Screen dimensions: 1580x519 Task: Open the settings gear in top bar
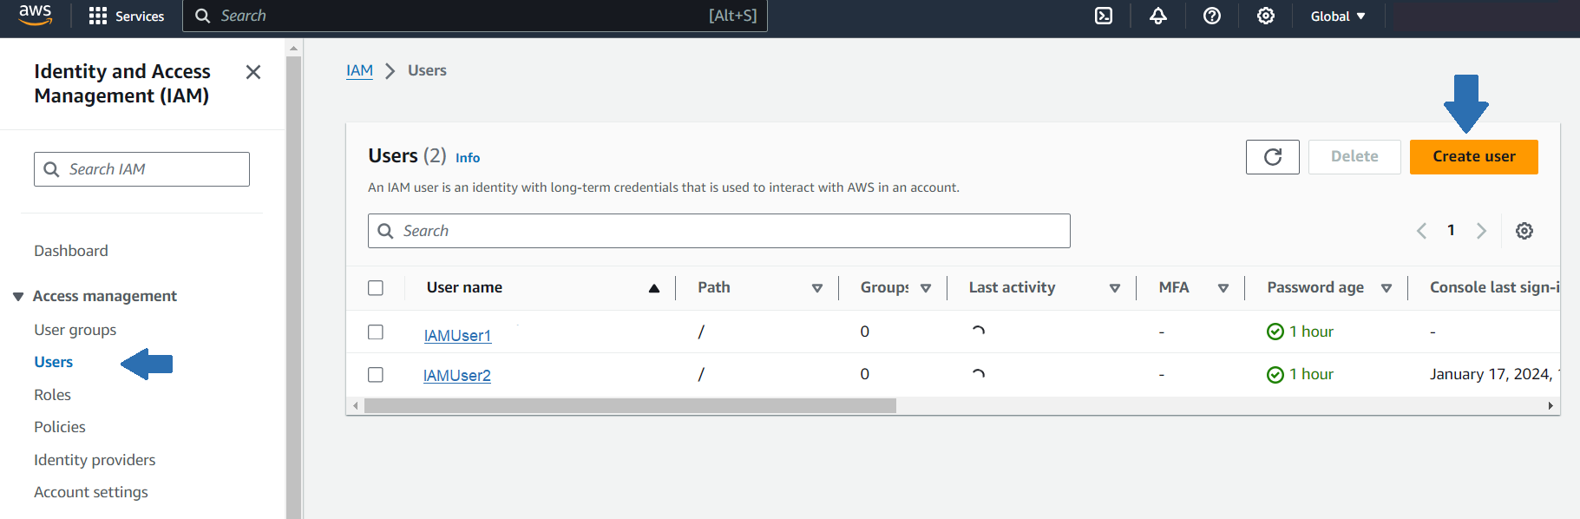coord(1266,16)
